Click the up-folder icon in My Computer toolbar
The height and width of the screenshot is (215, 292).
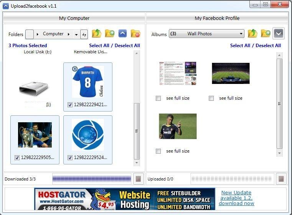(x=96, y=34)
